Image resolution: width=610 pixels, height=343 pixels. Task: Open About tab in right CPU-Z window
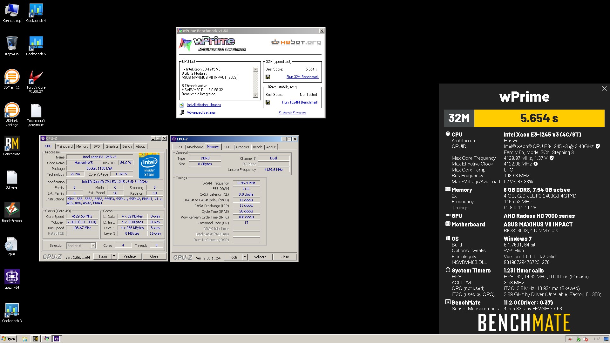click(x=271, y=147)
